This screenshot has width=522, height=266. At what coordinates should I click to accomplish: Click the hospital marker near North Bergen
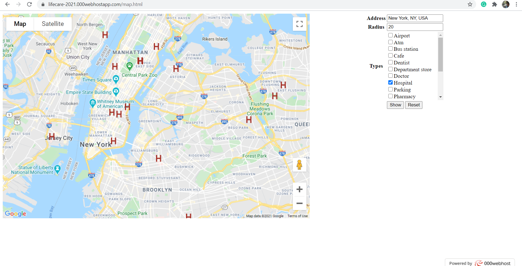pyautogui.click(x=105, y=35)
